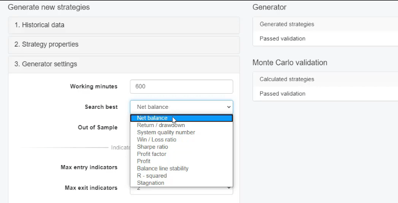
Task: Pick Stagnation from the dropdown list
Action: click(151, 183)
